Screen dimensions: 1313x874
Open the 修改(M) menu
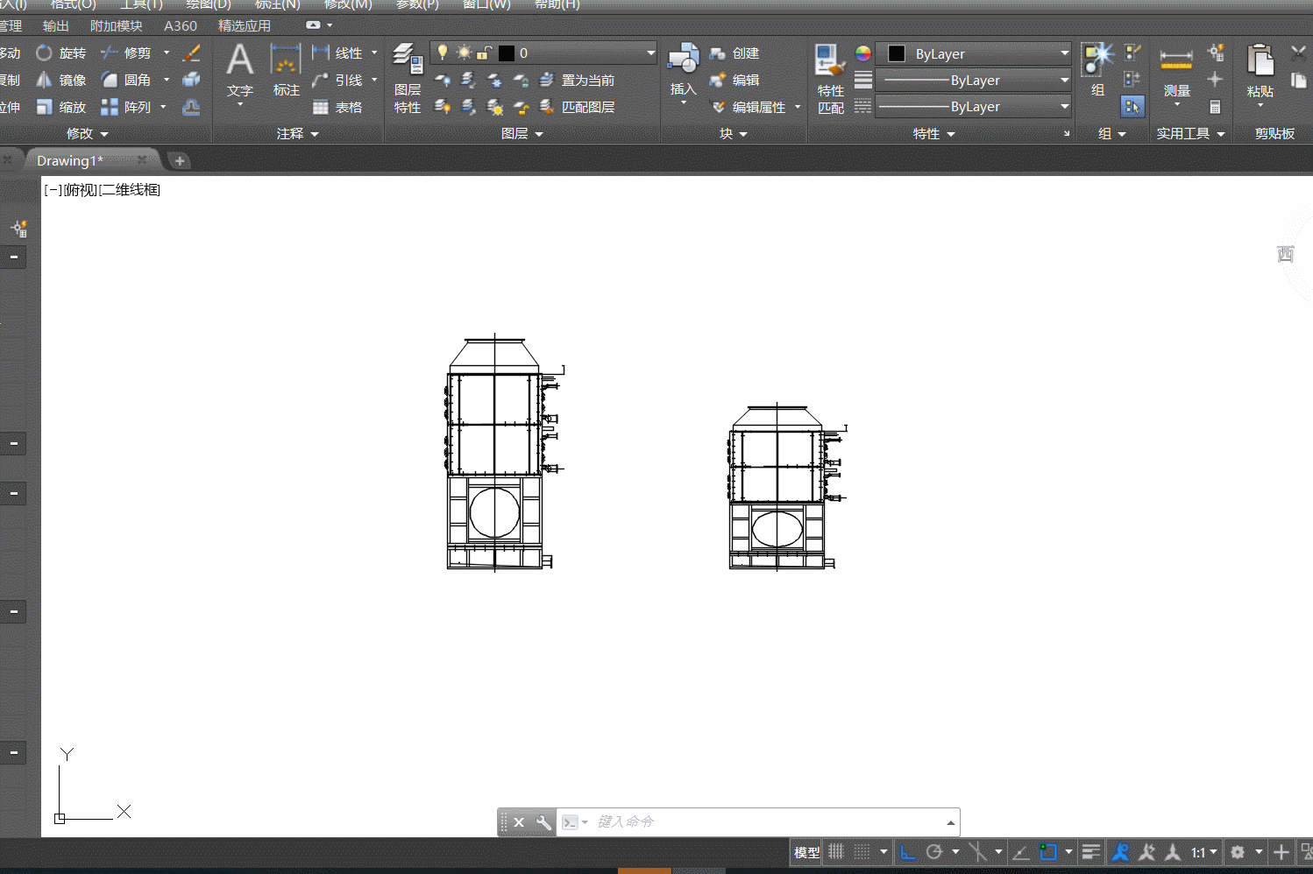349,4
